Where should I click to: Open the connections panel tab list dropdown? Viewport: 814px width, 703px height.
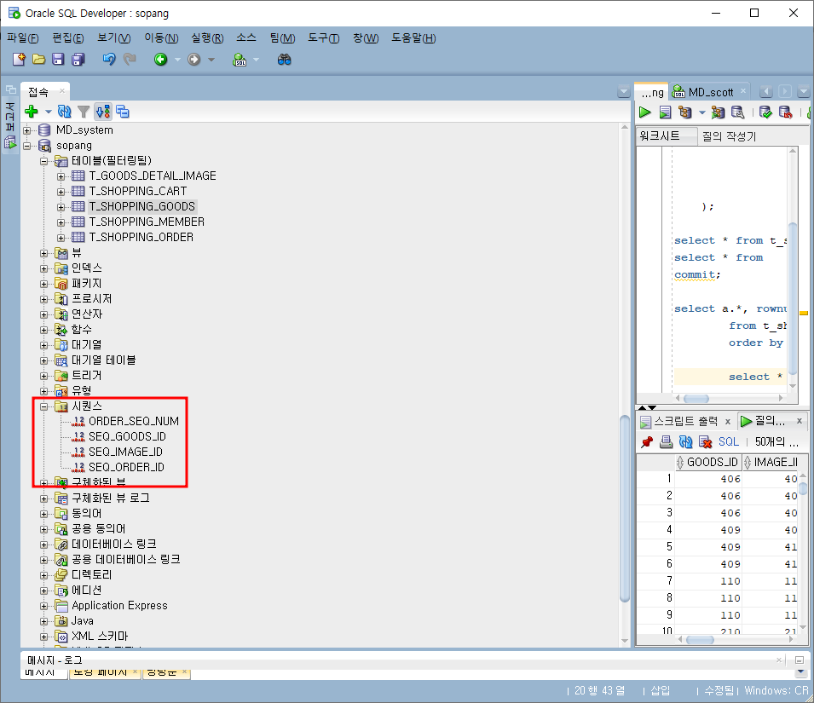[624, 92]
